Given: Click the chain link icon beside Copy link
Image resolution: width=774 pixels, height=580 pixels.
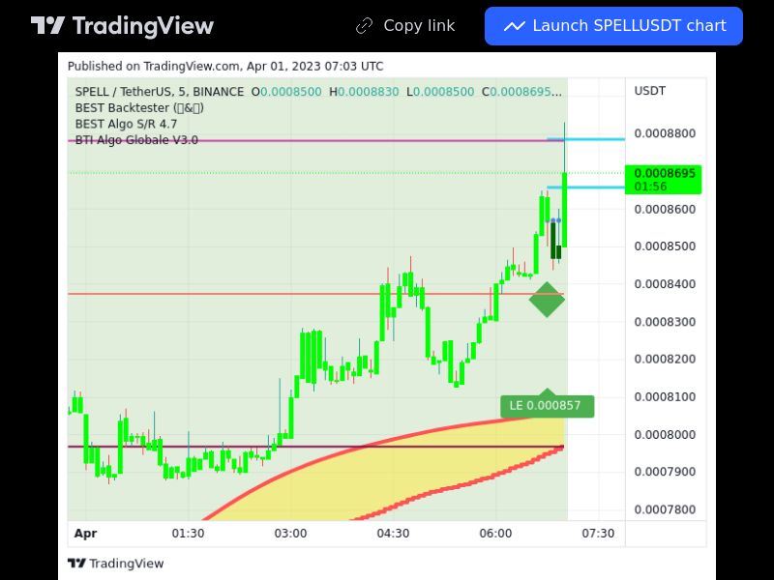Looking at the screenshot, I should [x=365, y=26].
